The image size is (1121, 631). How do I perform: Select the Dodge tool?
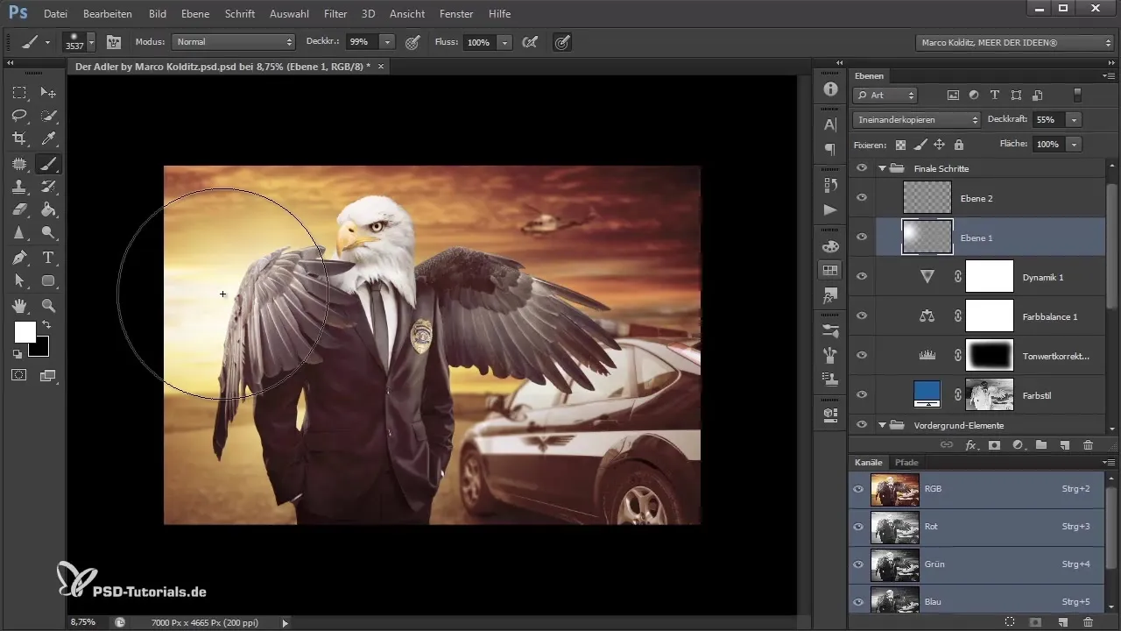(49, 233)
